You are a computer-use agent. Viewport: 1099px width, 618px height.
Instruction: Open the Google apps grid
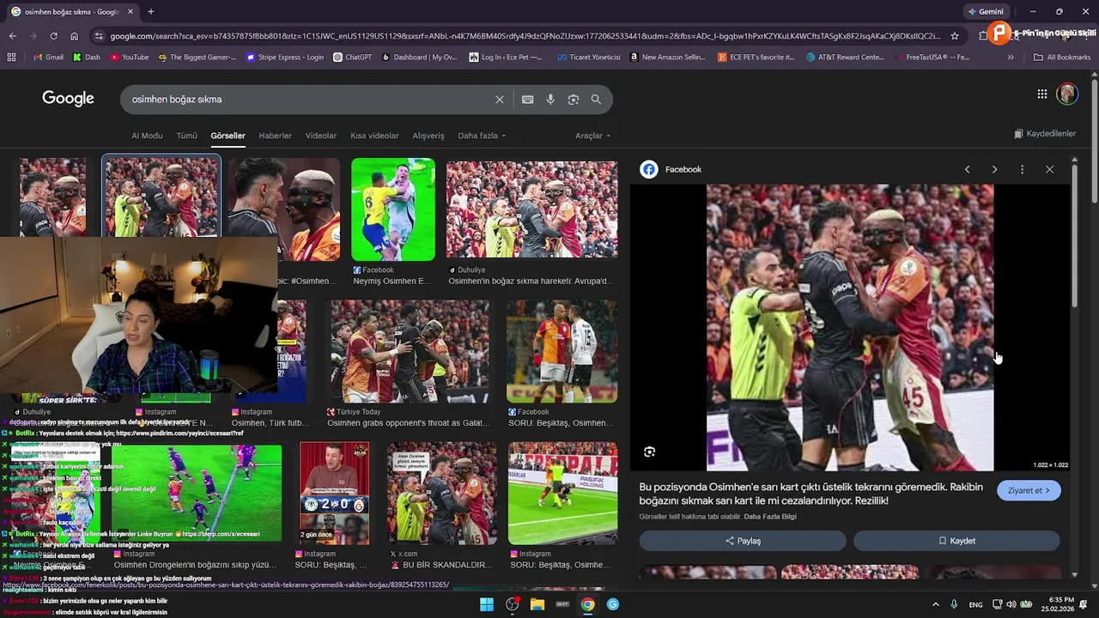coord(1042,94)
